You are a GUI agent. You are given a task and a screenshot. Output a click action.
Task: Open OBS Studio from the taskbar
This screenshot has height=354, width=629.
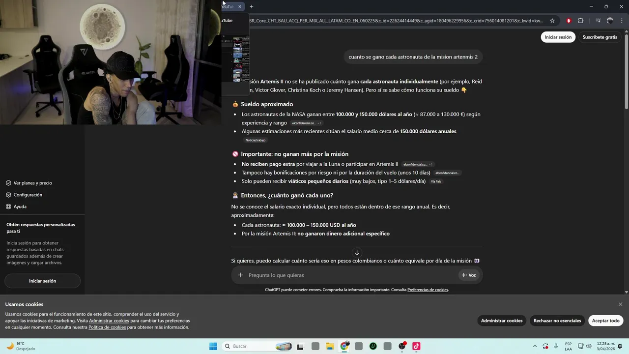click(x=402, y=346)
